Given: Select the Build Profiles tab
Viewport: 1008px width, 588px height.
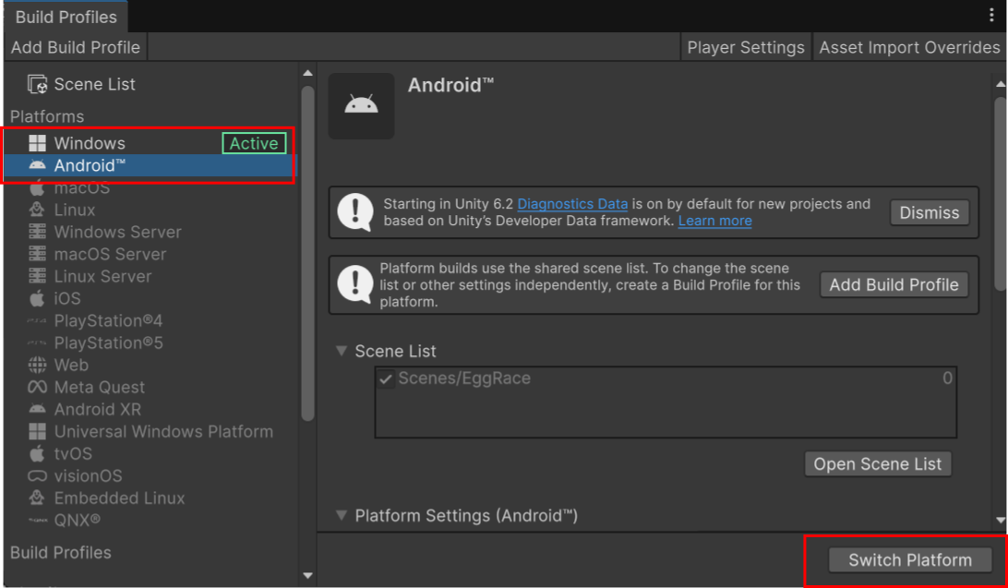Looking at the screenshot, I should [x=66, y=17].
